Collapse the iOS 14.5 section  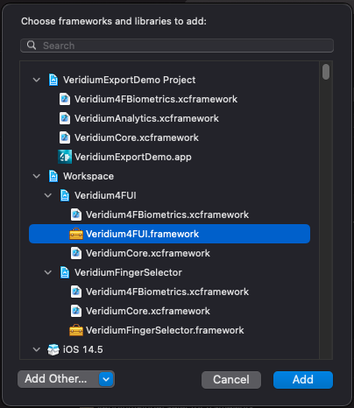[x=37, y=349]
